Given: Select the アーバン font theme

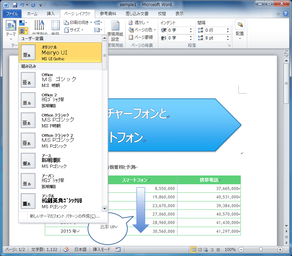Looking at the screenshot, I should click(60, 181).
